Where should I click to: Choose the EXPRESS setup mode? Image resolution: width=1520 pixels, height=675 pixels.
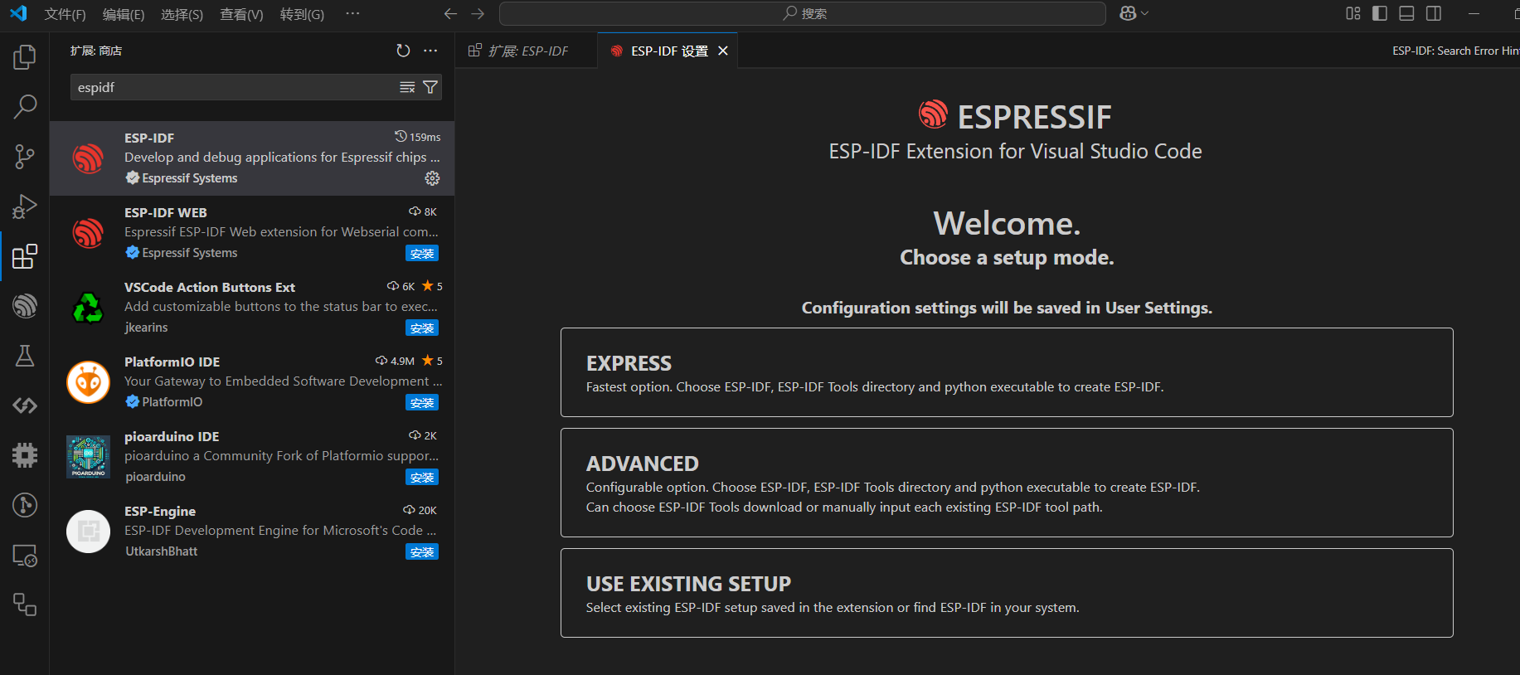coord(1006,372)
